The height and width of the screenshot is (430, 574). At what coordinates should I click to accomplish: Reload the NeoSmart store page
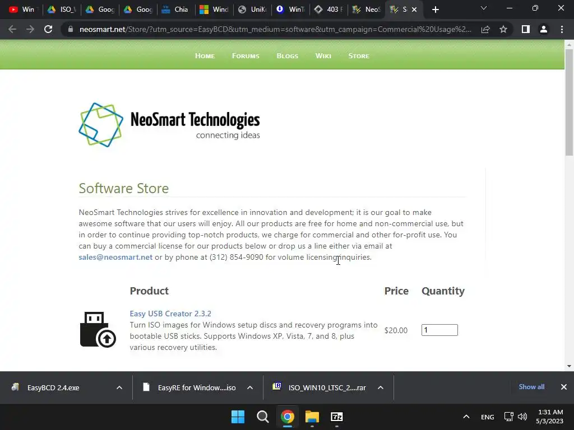pyautogui.click(x=48, y=29)
